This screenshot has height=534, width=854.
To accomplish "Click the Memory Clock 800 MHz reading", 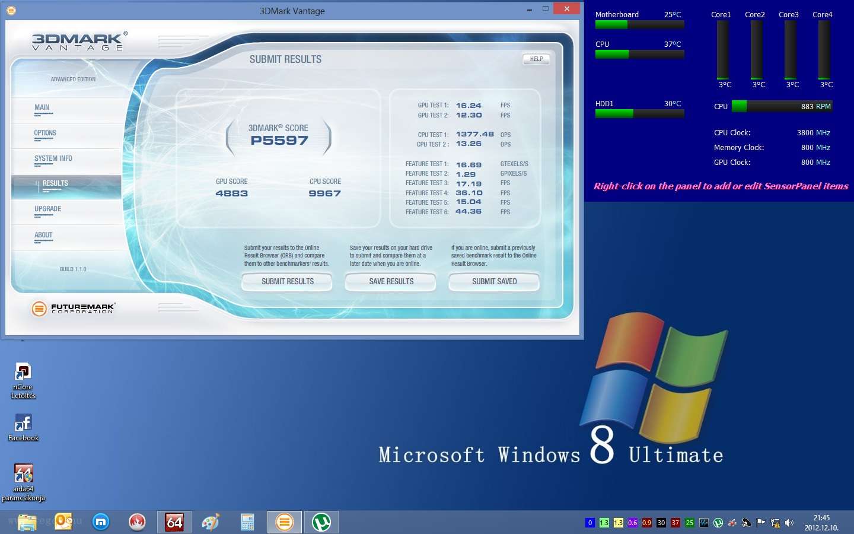I will point(772,148).
